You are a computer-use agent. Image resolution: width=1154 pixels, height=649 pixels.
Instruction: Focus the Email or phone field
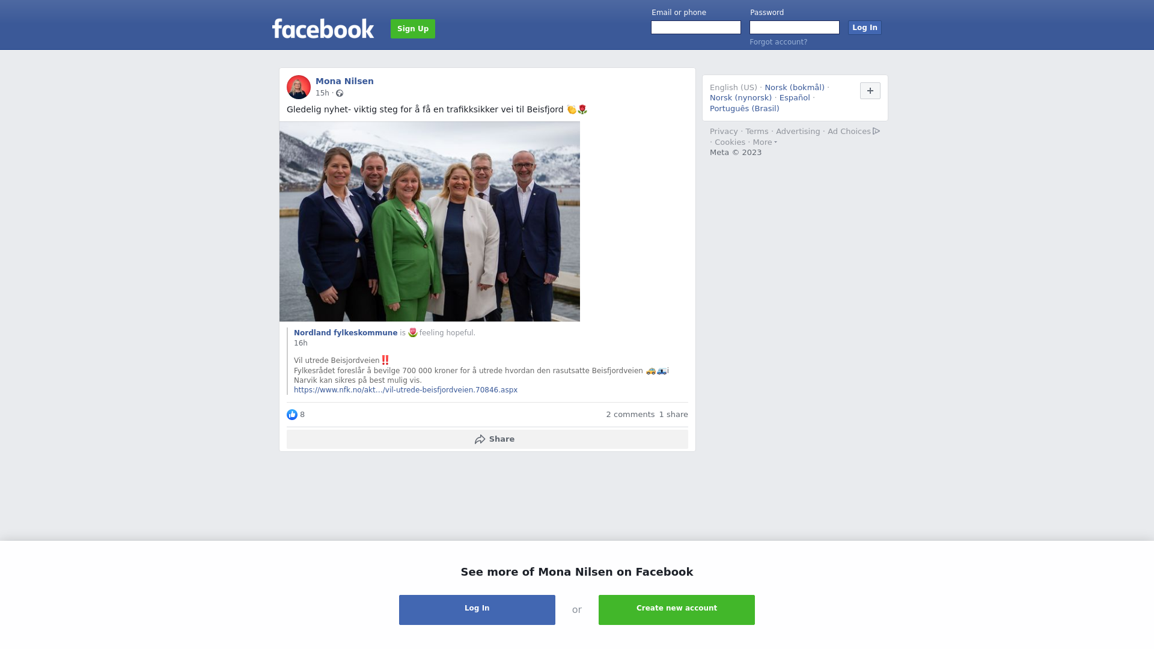click(696, 28)
